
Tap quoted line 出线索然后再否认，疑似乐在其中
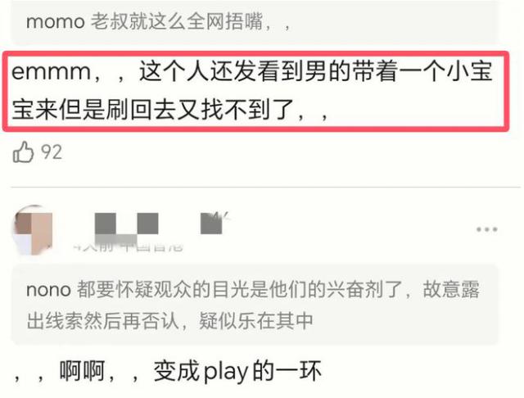tap(169, 321)
